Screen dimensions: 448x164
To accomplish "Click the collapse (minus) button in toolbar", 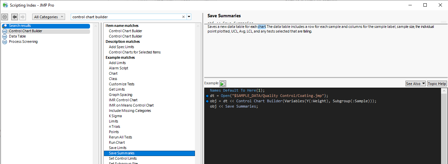I will click(x=5, y=17).
